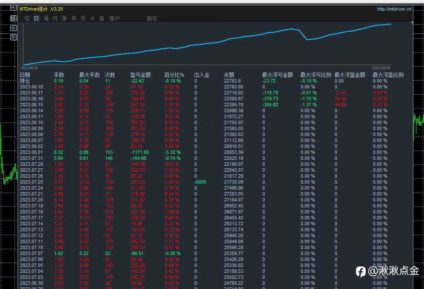Click the 百分比% column header
Viewport: 424px width, 289px height.
point(174,75)
